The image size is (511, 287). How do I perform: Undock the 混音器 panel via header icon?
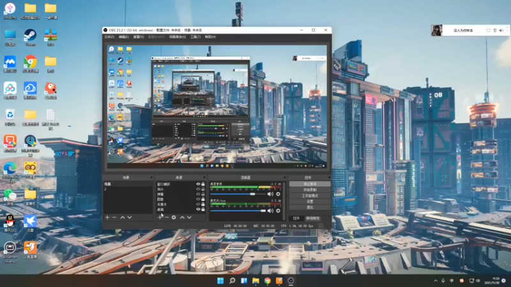(x=284, y=178)
